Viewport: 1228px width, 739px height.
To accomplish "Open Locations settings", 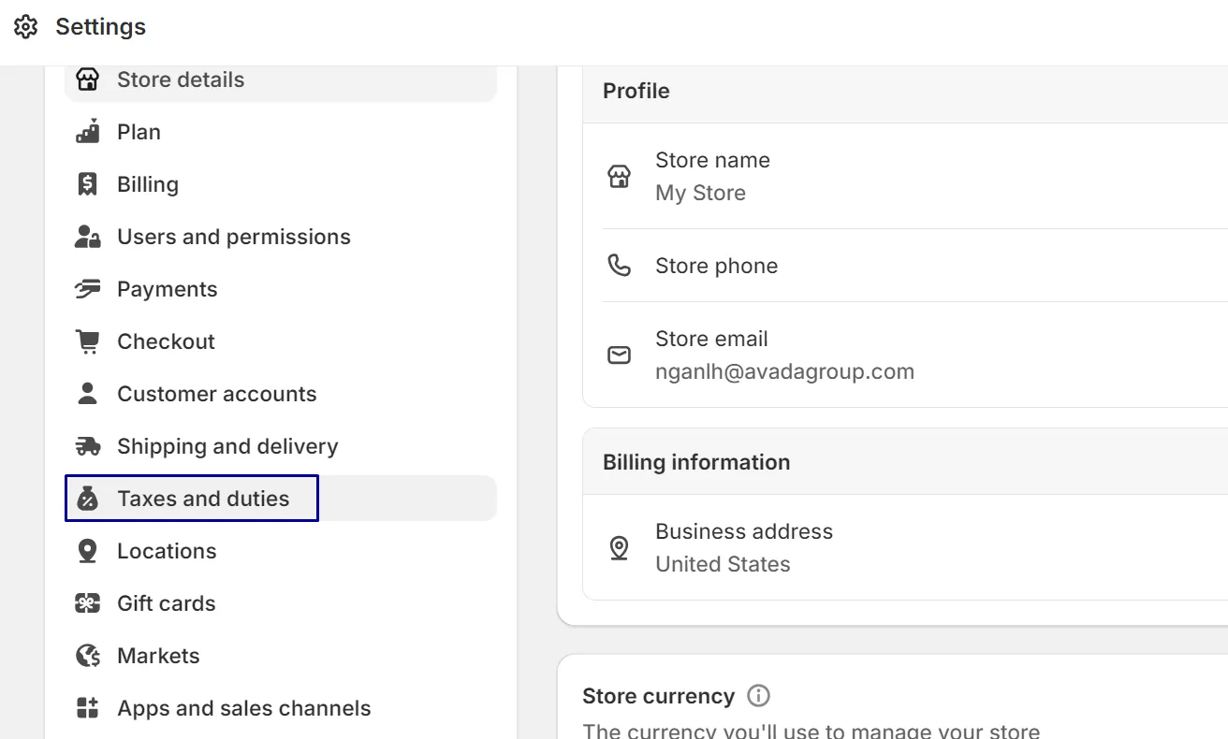I will (281, 551).
